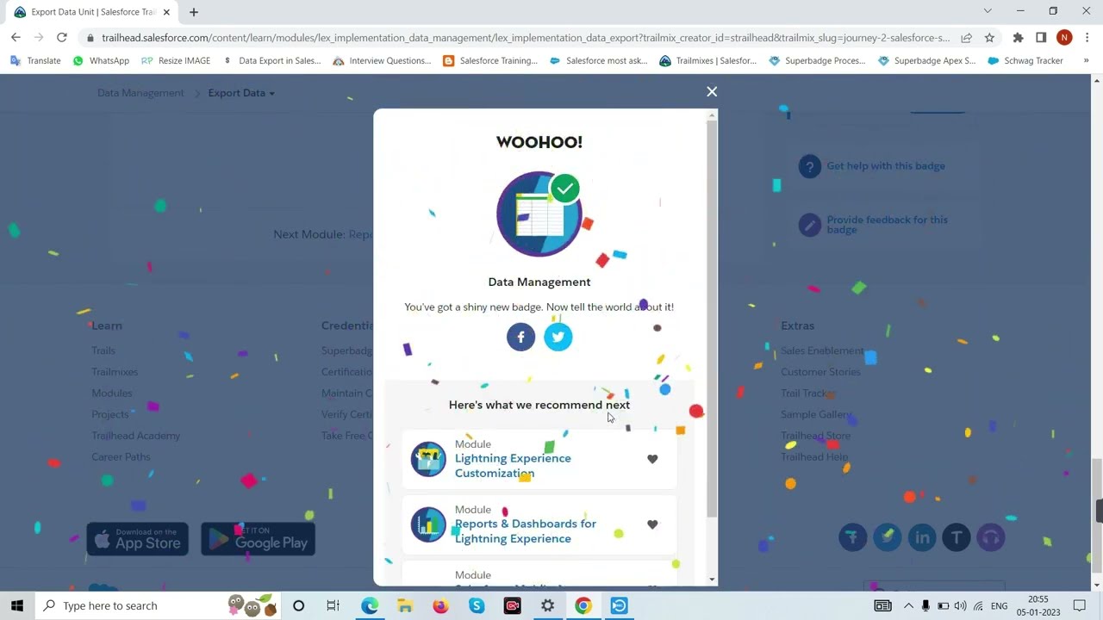Click the address bar URL
1103x620 pixels.
526,38
